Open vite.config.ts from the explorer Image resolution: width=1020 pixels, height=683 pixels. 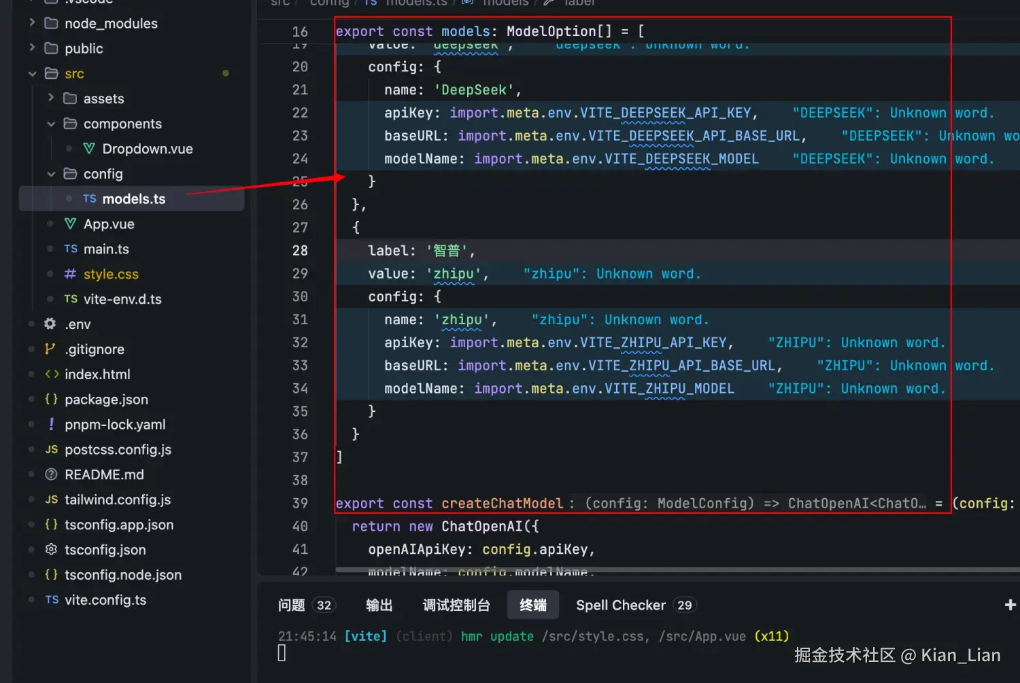pos(105,600)
